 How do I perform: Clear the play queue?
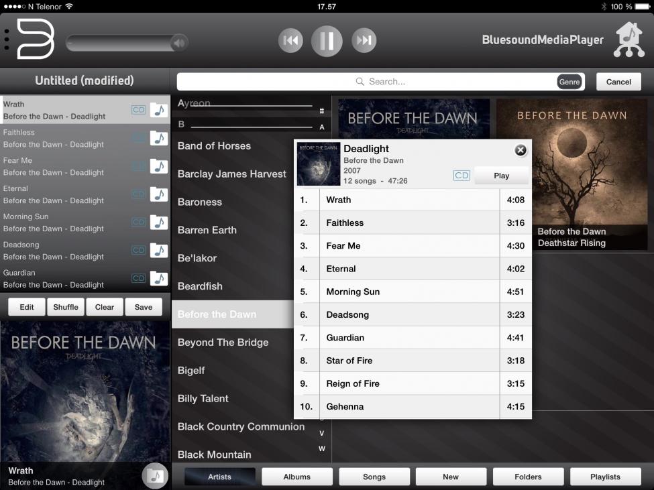click(x=104, y=307)
